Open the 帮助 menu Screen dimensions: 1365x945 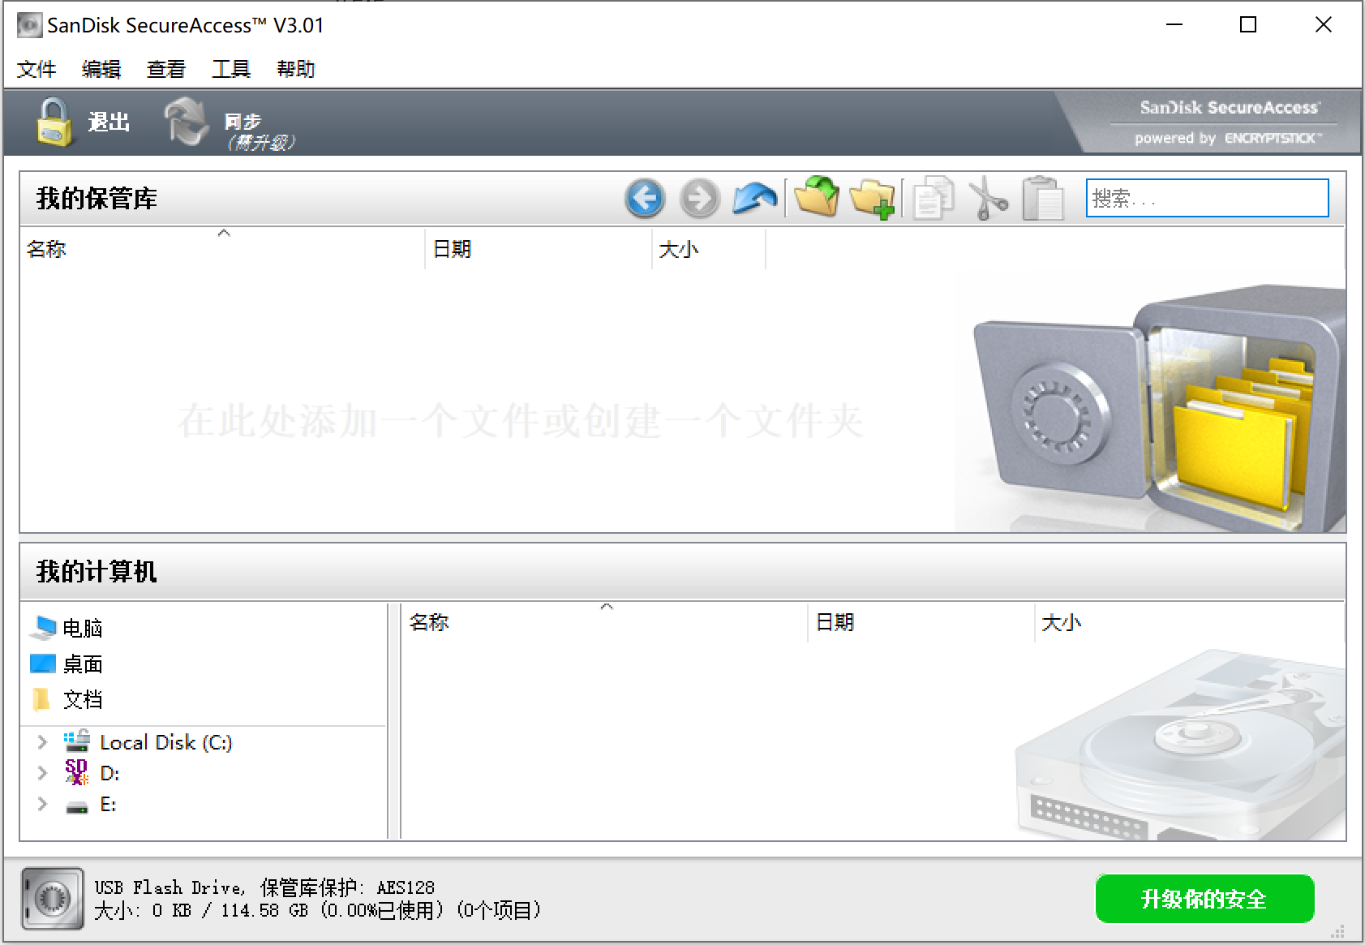tap(296, 69)
